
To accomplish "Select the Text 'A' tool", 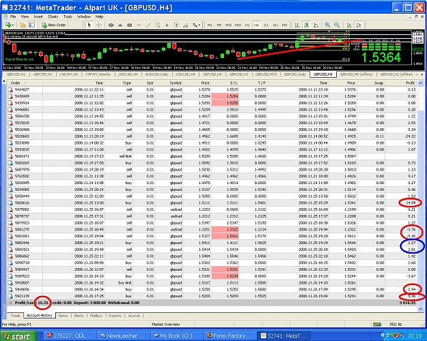I will tap(167, 25).
